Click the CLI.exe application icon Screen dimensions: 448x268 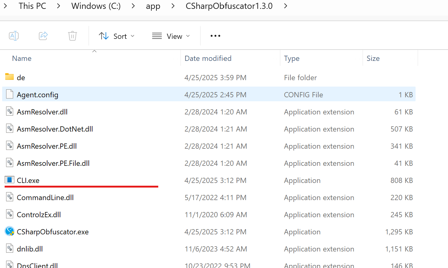pyautogui.click(x=9, y=180)
